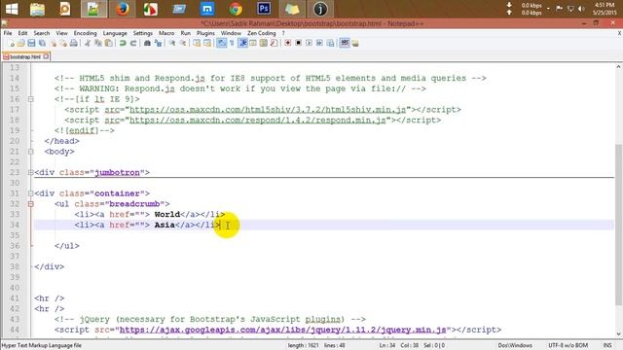Open the Language menu
The width and height of the screenshot is (623, 350).
115,33
